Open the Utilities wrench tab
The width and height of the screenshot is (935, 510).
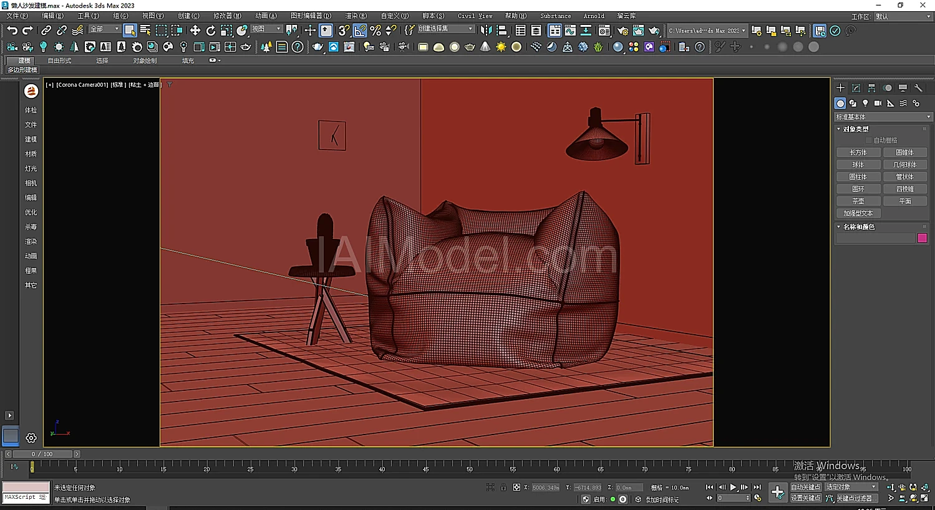pos(918,88)
